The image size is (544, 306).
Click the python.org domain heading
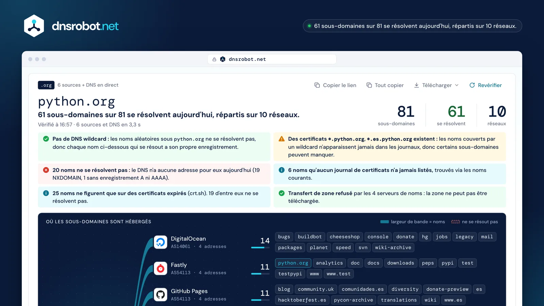click(x=76, y=101)
